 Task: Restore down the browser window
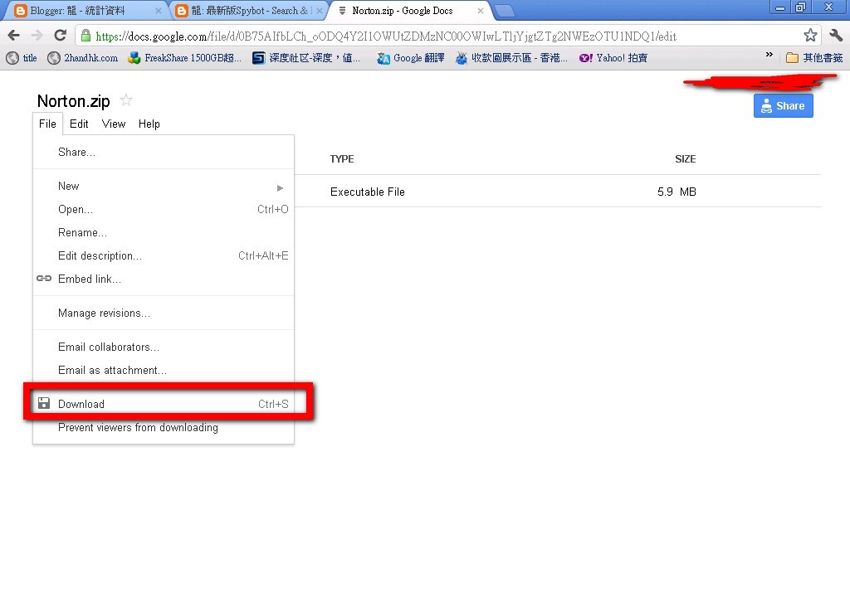click(x=800, y=7)
